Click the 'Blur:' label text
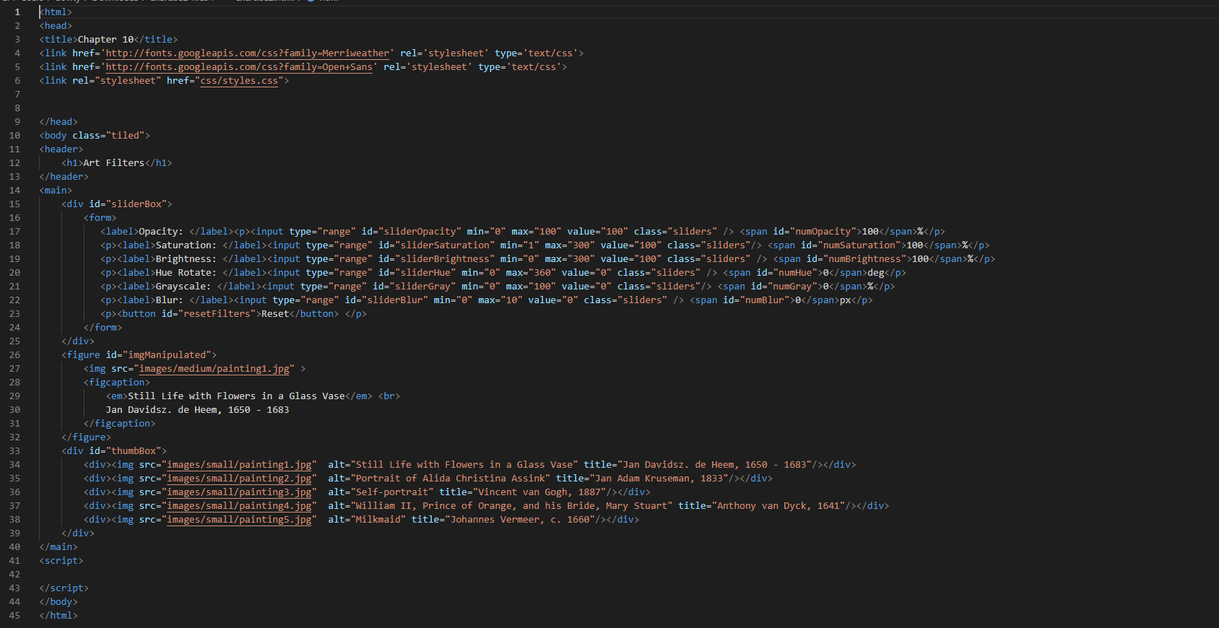This screenshot has height=628, width=1219. [170, 300]
